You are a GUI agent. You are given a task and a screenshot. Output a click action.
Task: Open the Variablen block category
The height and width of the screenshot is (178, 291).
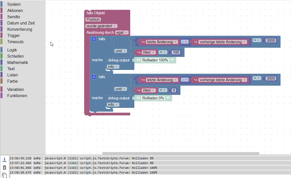(16, 89)
